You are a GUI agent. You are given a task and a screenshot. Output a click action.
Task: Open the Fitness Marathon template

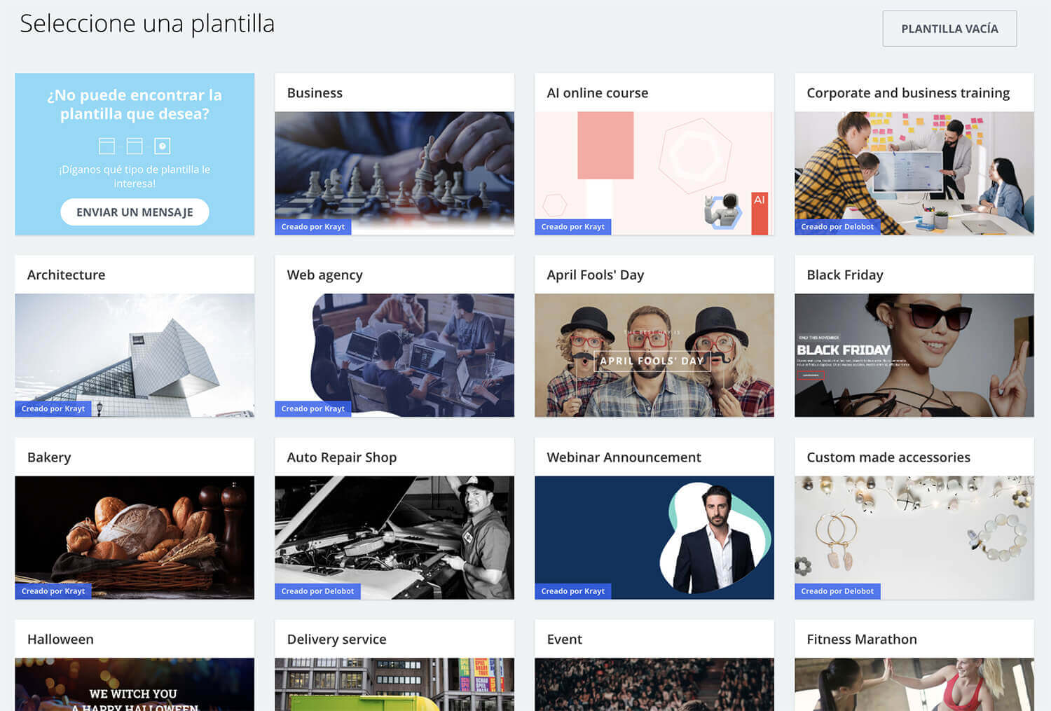914,684
